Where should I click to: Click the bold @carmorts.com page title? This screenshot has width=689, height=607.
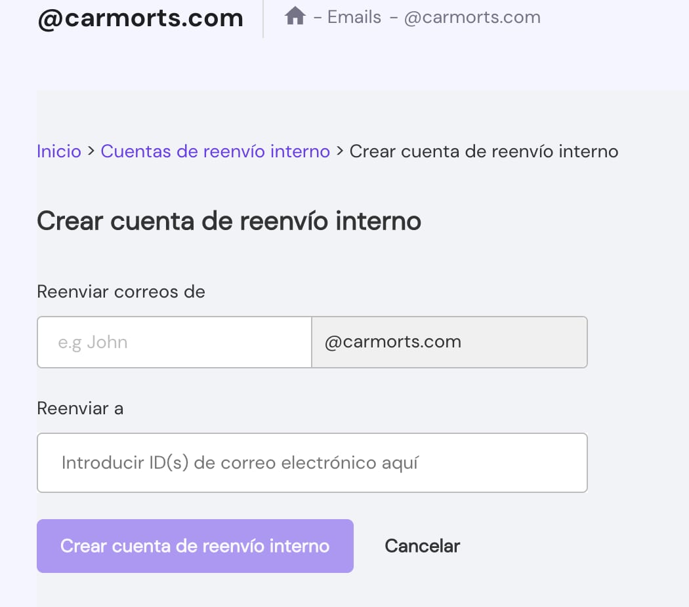pos(140,18)
